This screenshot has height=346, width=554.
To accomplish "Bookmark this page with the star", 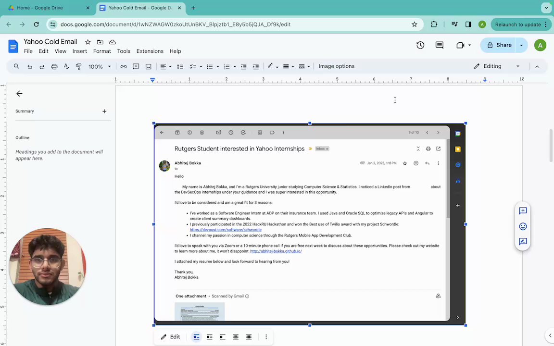I will tap(415, 25).
